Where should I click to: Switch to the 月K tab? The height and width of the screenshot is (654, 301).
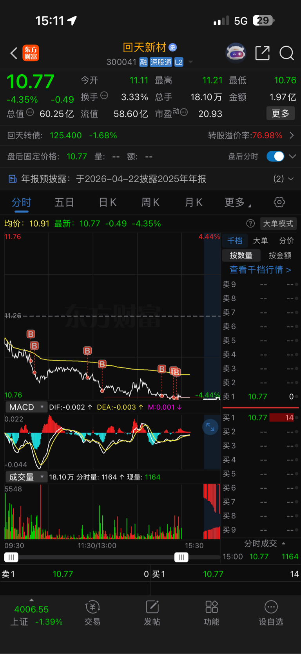(194, 202)
